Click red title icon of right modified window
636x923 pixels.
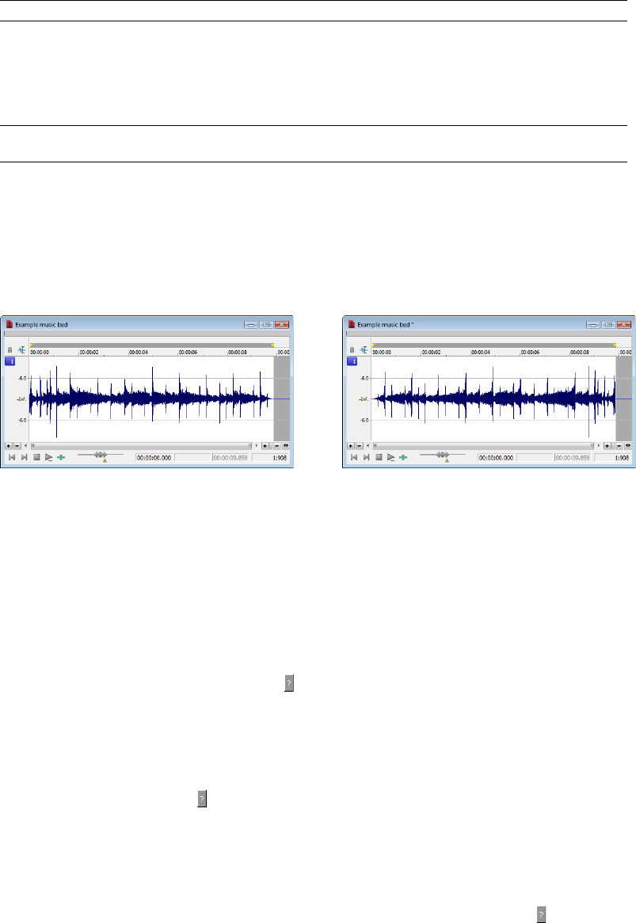click(352, 324)
